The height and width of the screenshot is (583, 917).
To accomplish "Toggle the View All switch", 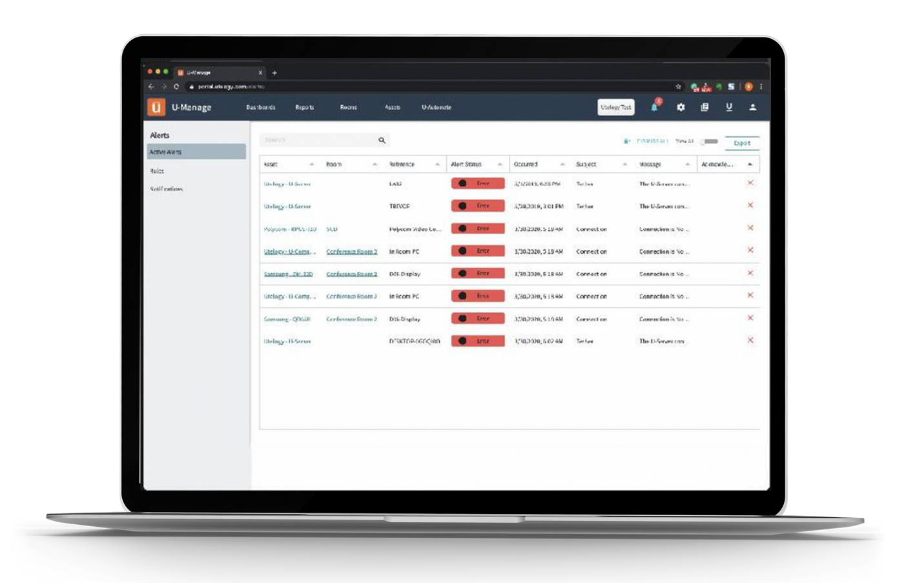I will [709, 141].
